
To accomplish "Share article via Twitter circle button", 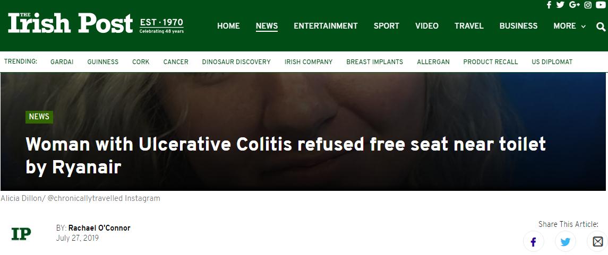I will tap(566, 242).
